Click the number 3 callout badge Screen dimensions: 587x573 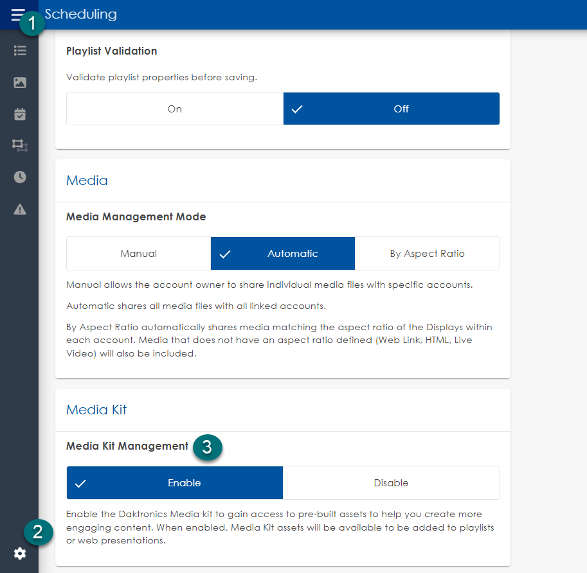coord(207,448)
